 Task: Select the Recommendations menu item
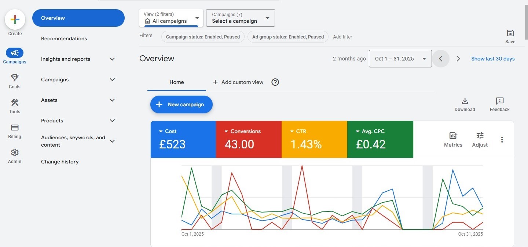pyautogui.click(x=64, y=38)
